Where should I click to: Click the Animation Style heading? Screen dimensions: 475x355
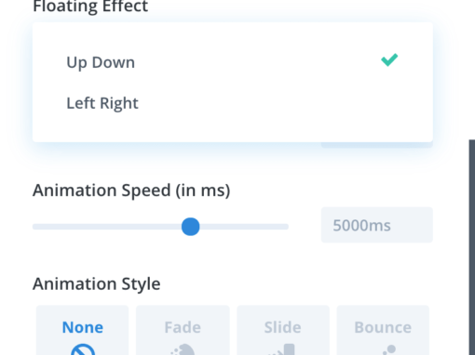pyautogui.click(x=97, y=283)
